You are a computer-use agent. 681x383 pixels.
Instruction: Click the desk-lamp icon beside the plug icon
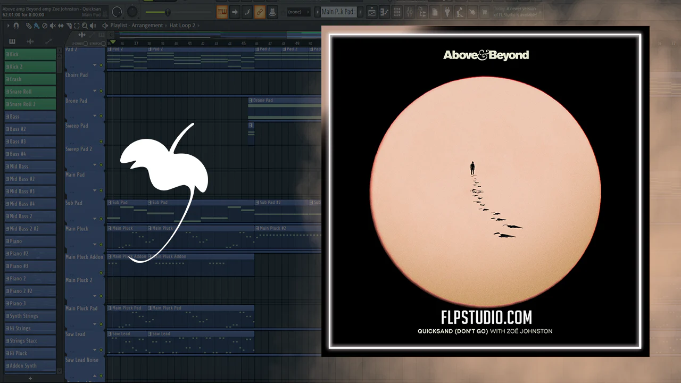tap(460, 12)
